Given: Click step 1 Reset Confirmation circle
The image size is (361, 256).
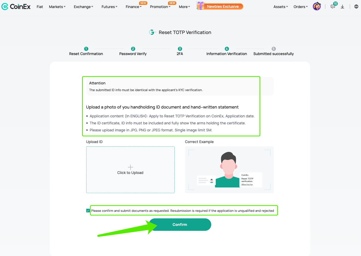Looking at the screenshot, I should (x=86, y=49).
